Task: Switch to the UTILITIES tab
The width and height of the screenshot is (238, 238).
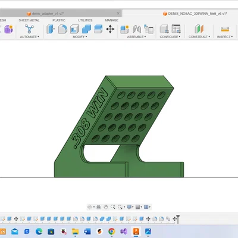Action: pos(85,20)
